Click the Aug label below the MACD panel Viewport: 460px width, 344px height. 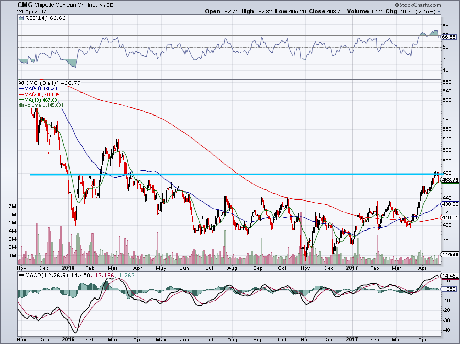click(x=232, y=340)
